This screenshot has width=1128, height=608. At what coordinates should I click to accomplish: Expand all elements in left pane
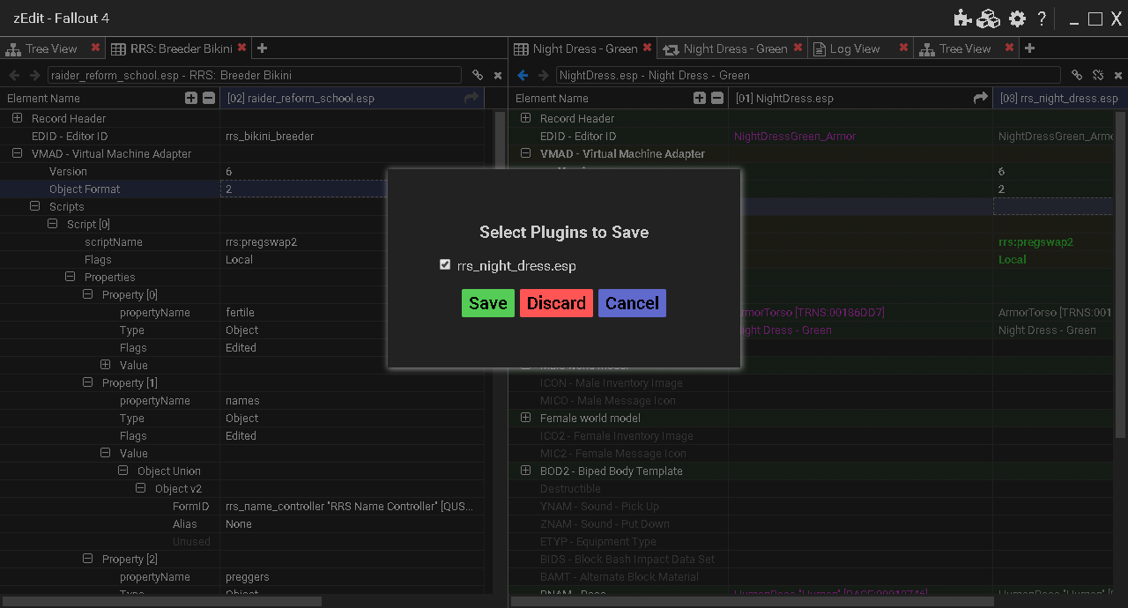[x=191, y=98]
